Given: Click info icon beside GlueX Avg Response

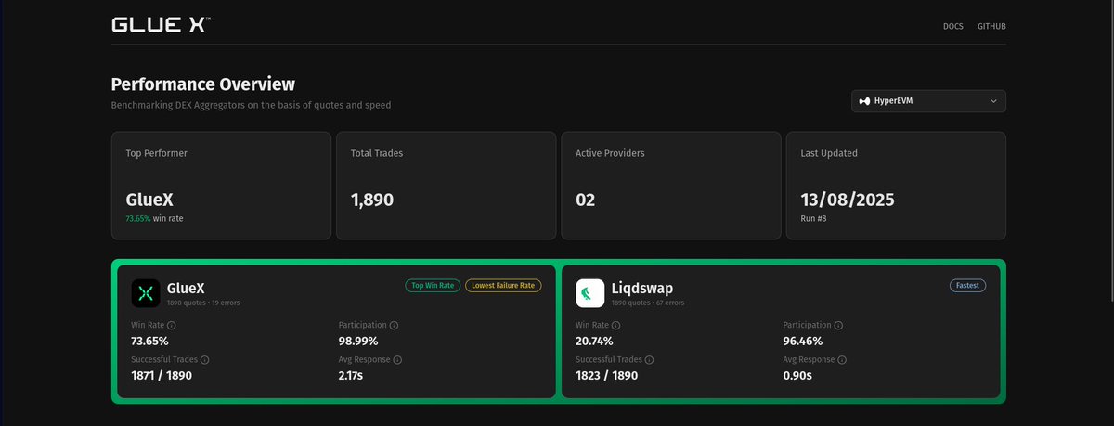Looking at the screenshot, I should pos(397,360).
